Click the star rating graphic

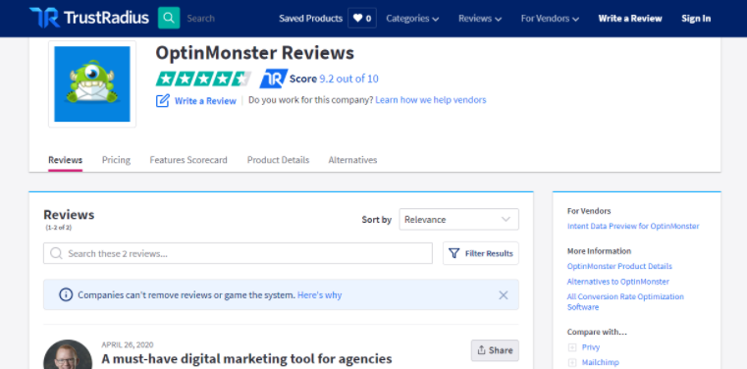(x=203, y=79)
